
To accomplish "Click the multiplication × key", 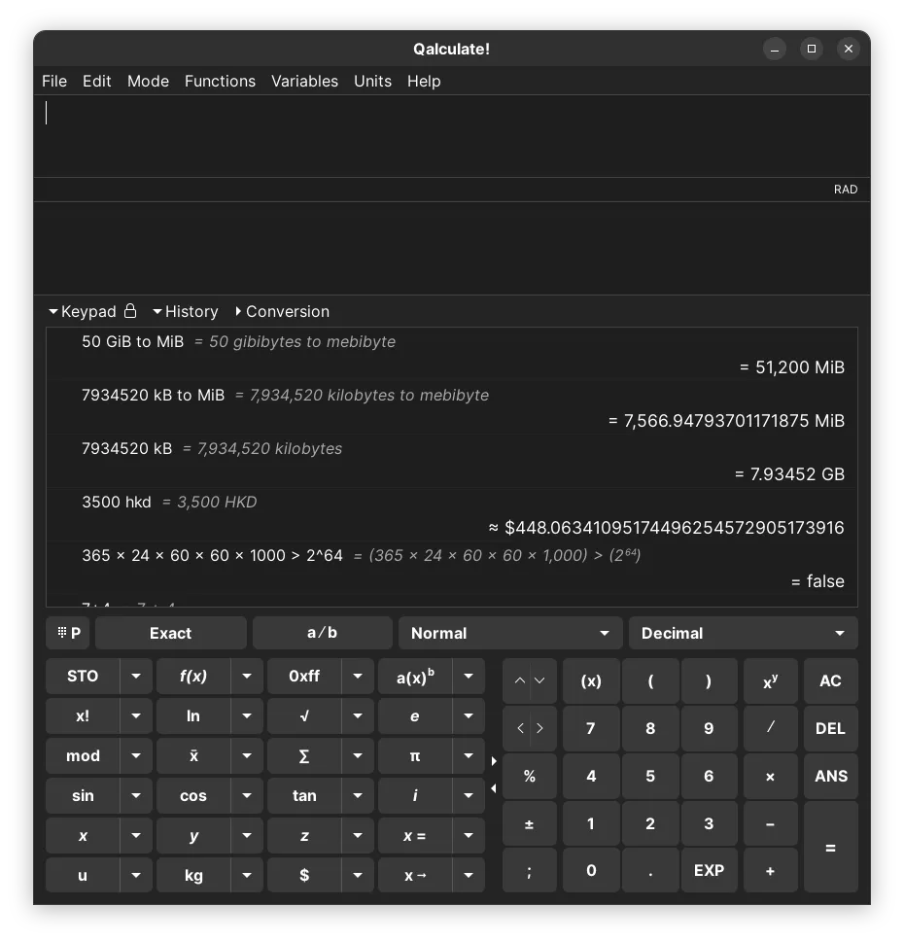I will coord(770,776).
